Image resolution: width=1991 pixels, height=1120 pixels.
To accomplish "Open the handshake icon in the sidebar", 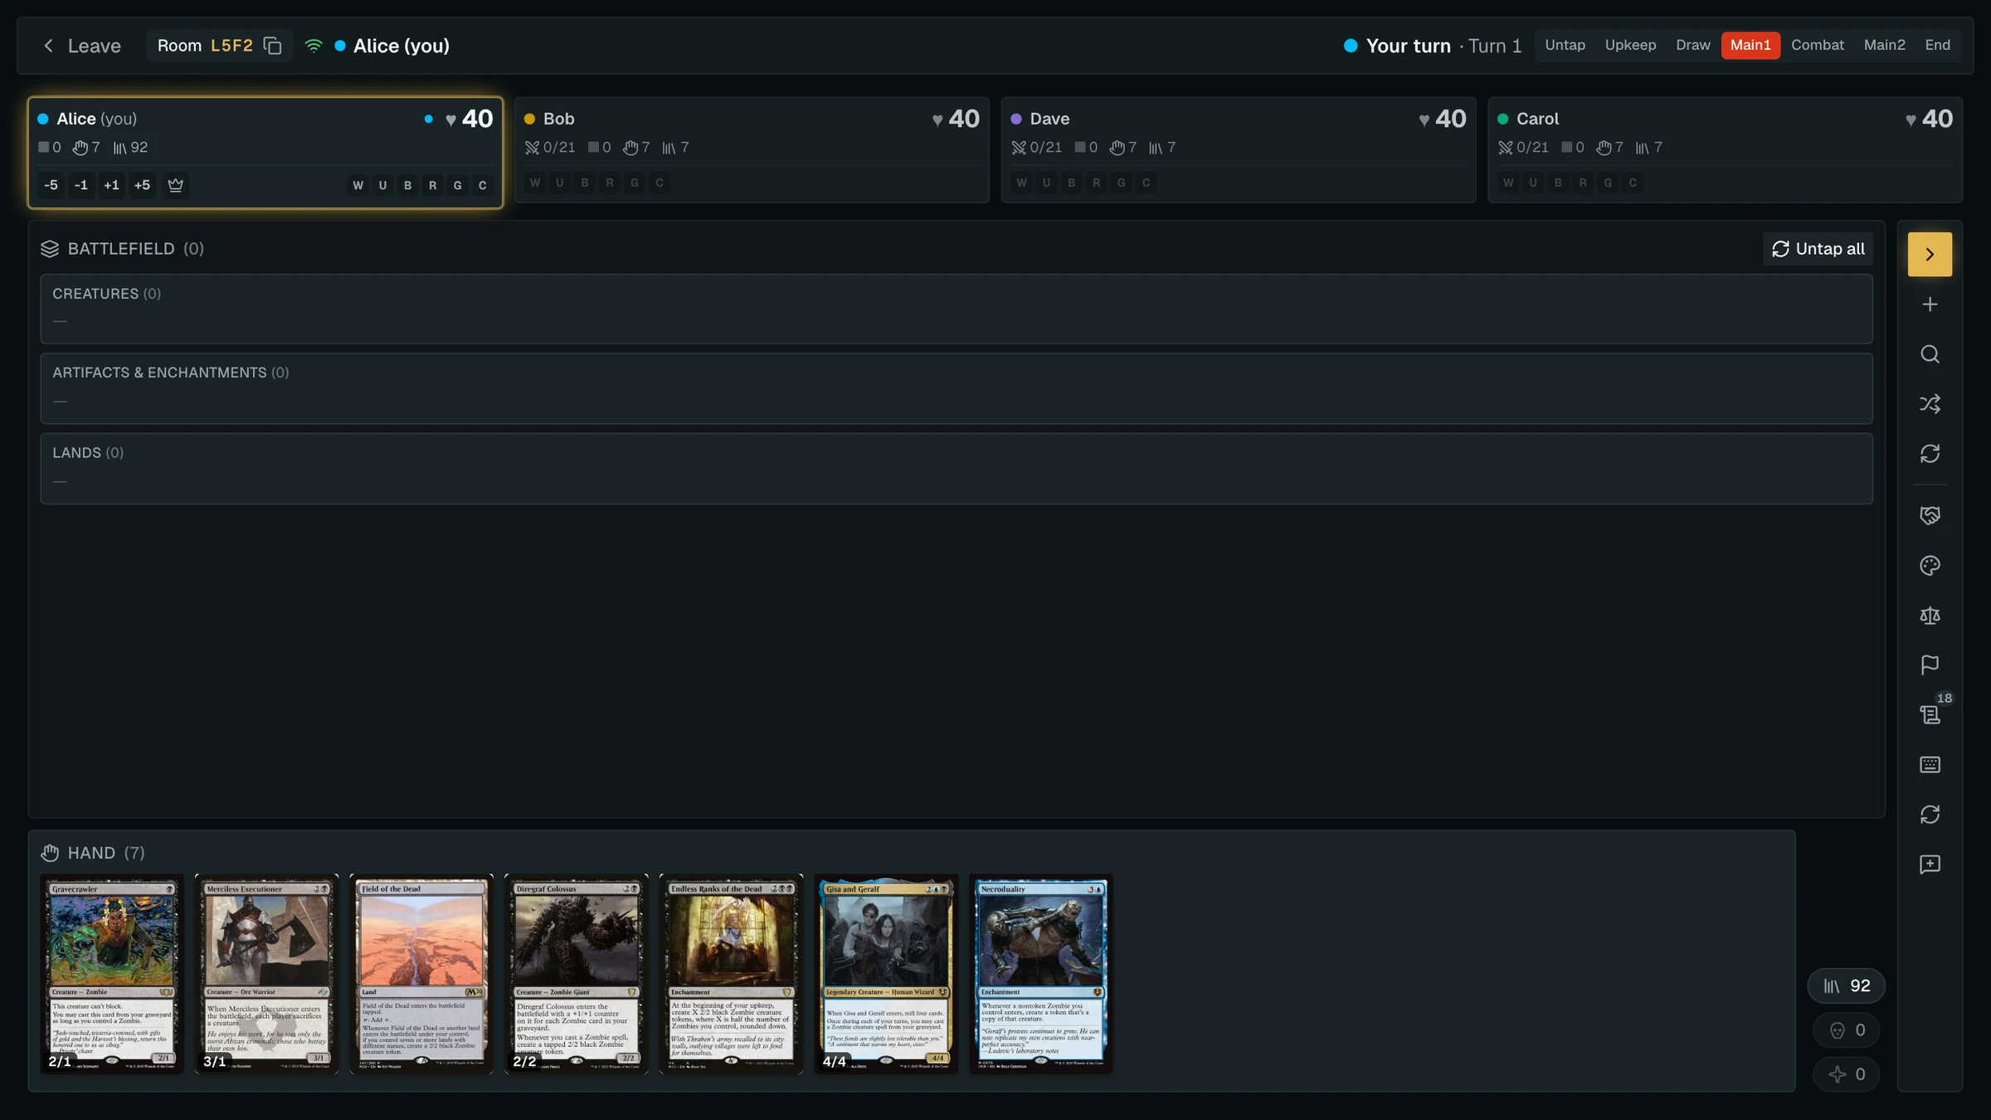I will pos(1929,516).
